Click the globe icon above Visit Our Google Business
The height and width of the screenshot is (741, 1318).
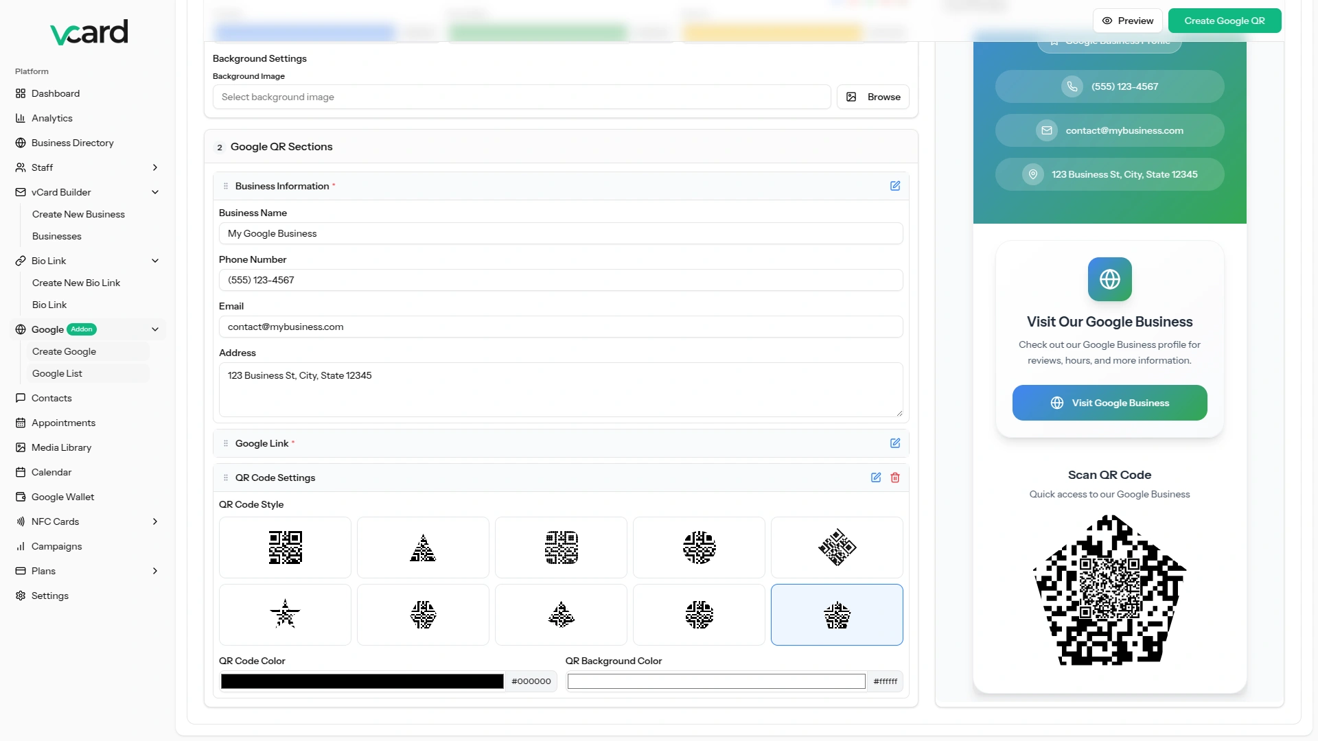tap(1109, 279)
